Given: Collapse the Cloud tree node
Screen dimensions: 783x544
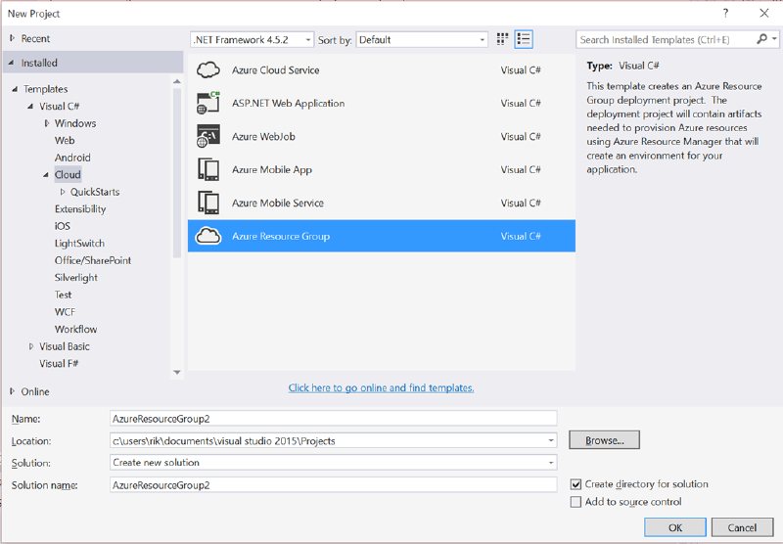Looking at the screenshot, I should pos(45,175).
